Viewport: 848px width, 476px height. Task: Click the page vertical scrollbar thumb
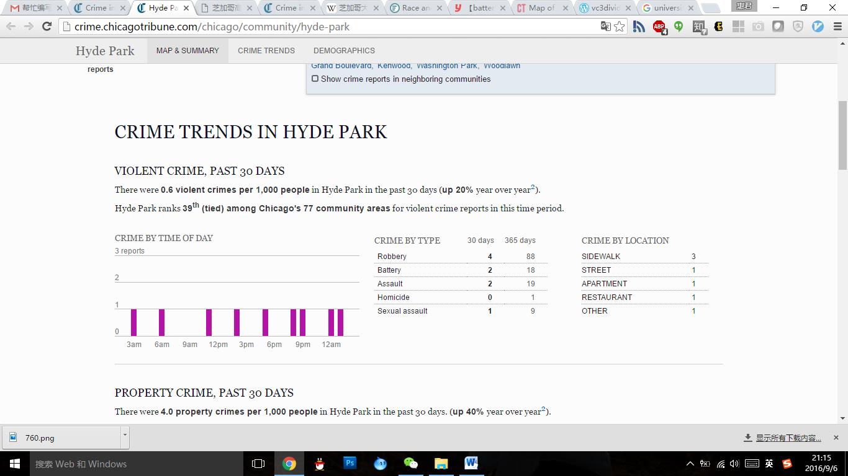point(842,134)
